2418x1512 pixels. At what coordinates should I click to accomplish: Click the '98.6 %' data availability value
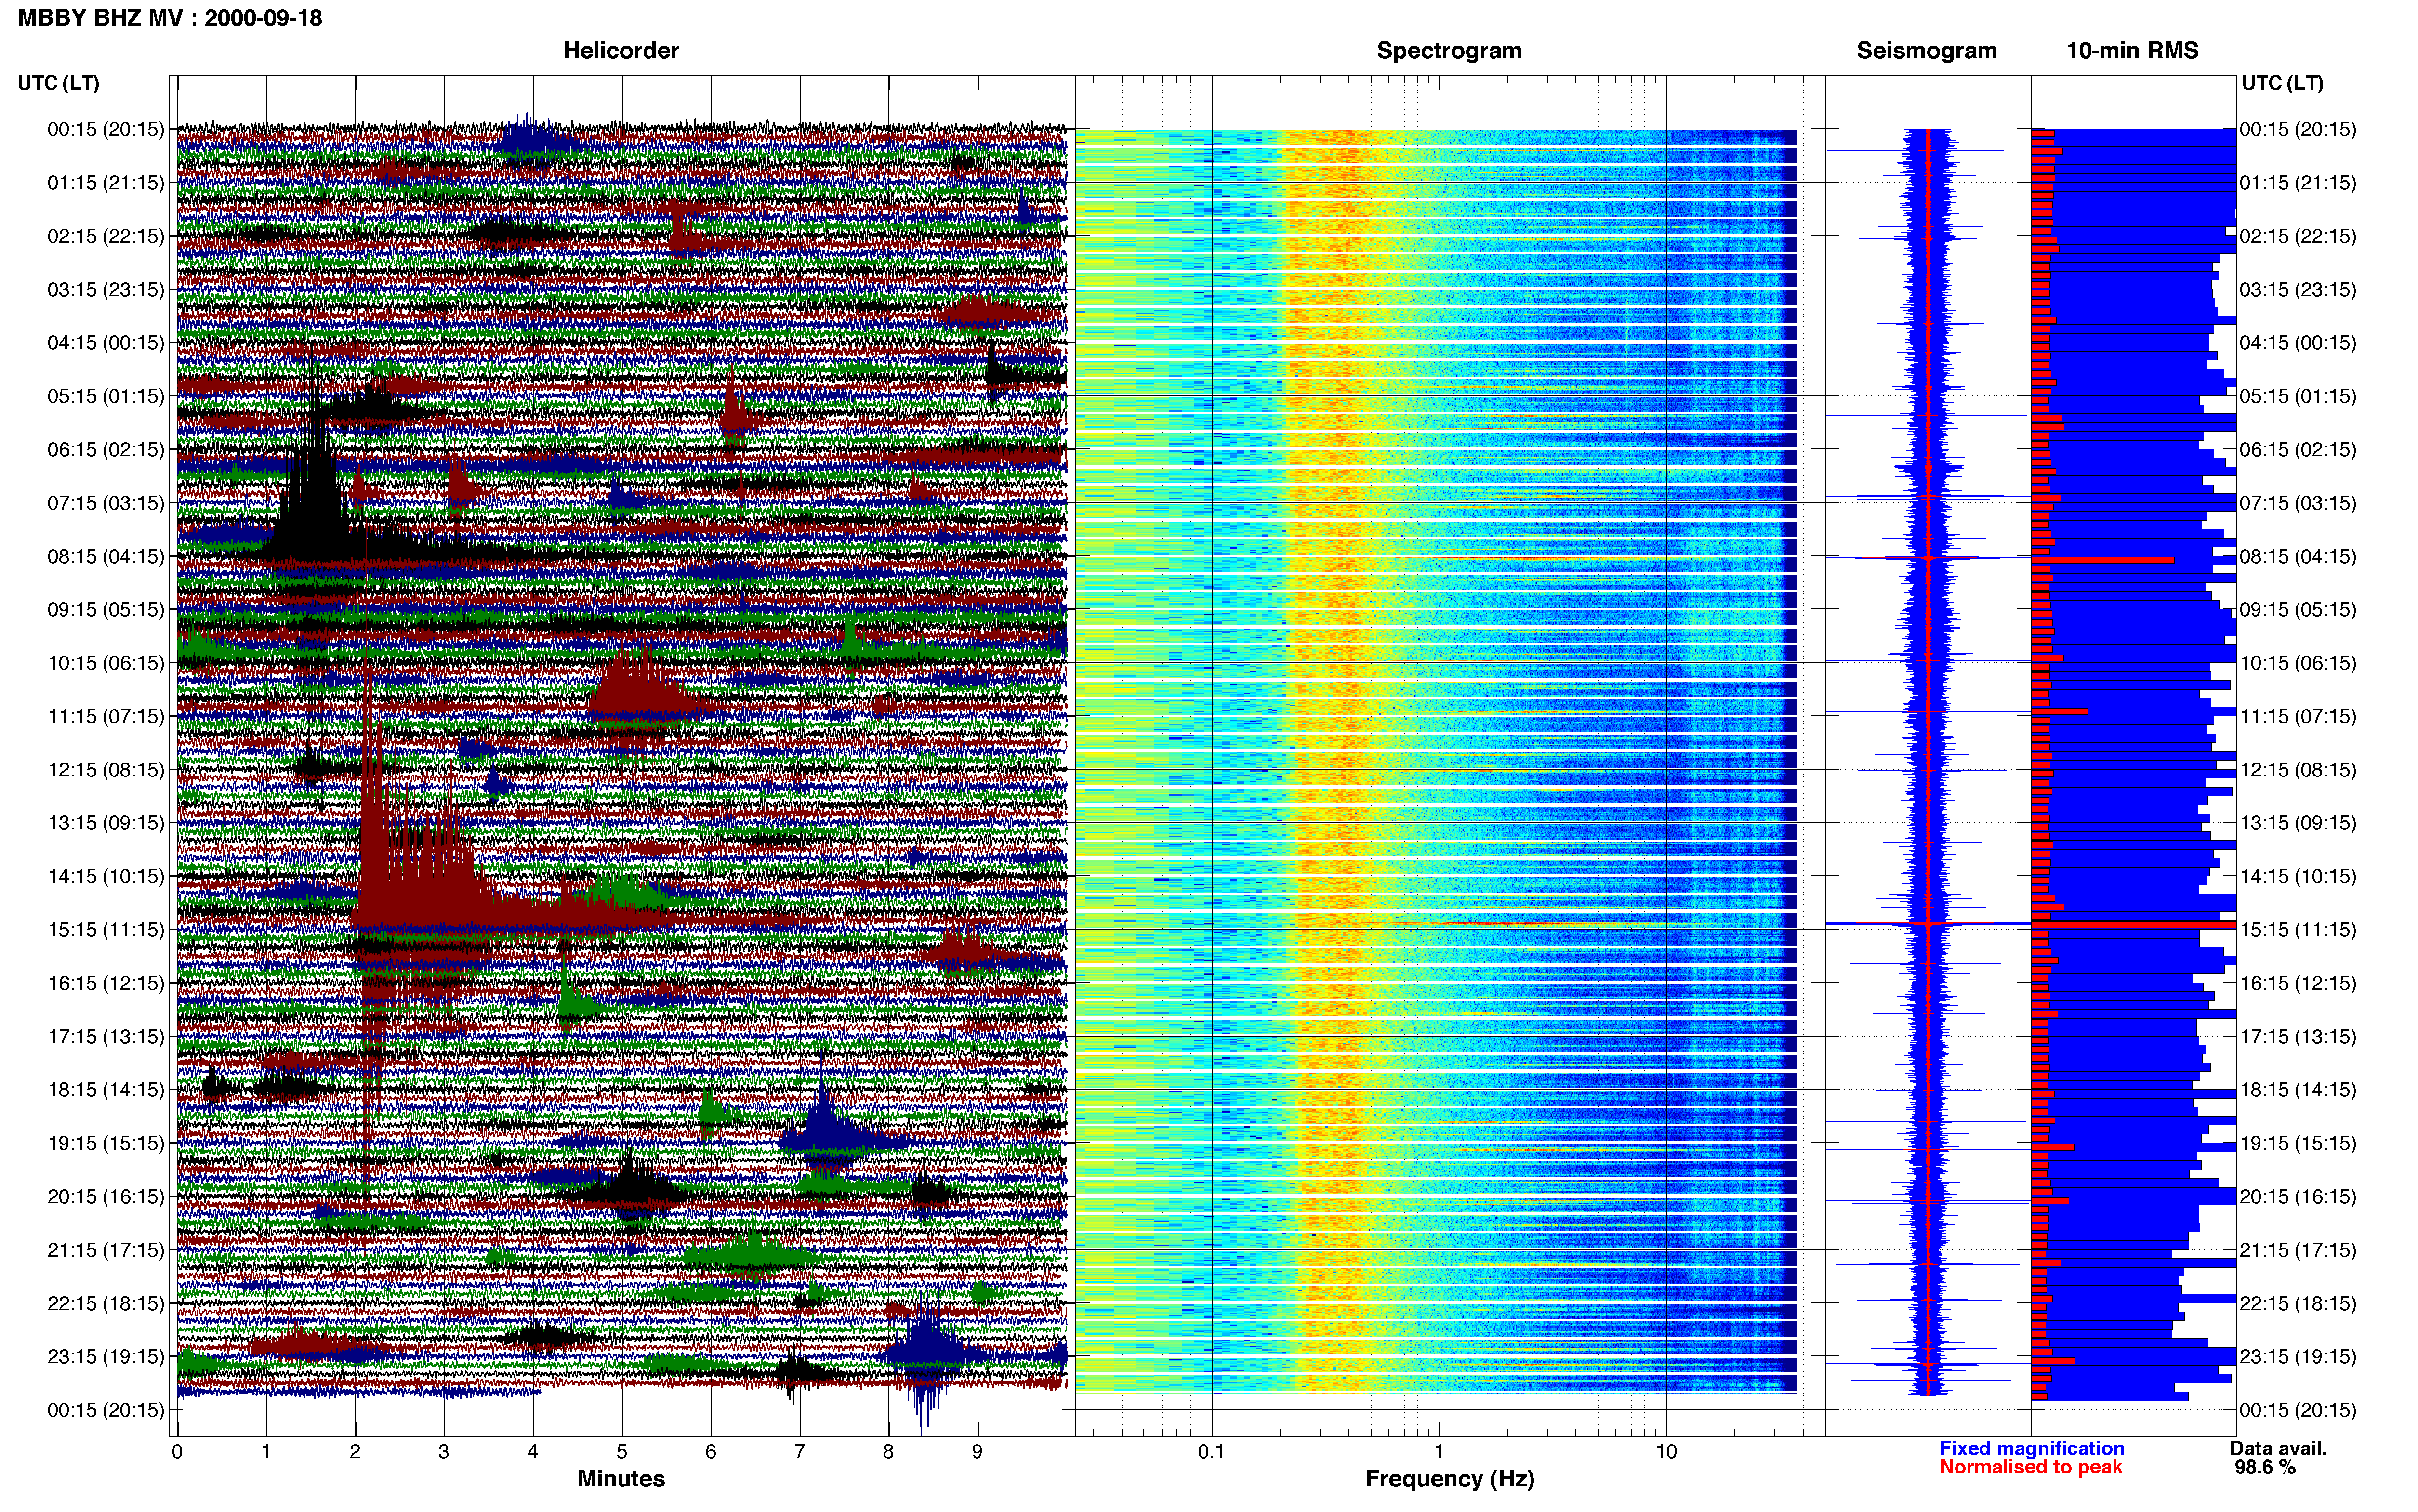coord(2265,1467)
